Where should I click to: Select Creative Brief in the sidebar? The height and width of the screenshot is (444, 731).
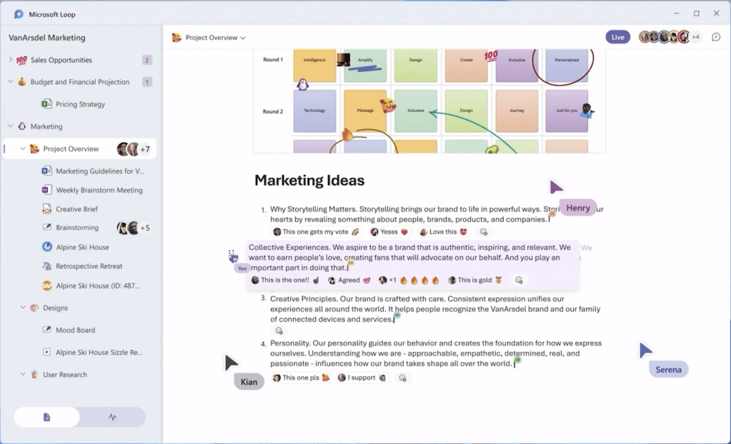point(76,209)
